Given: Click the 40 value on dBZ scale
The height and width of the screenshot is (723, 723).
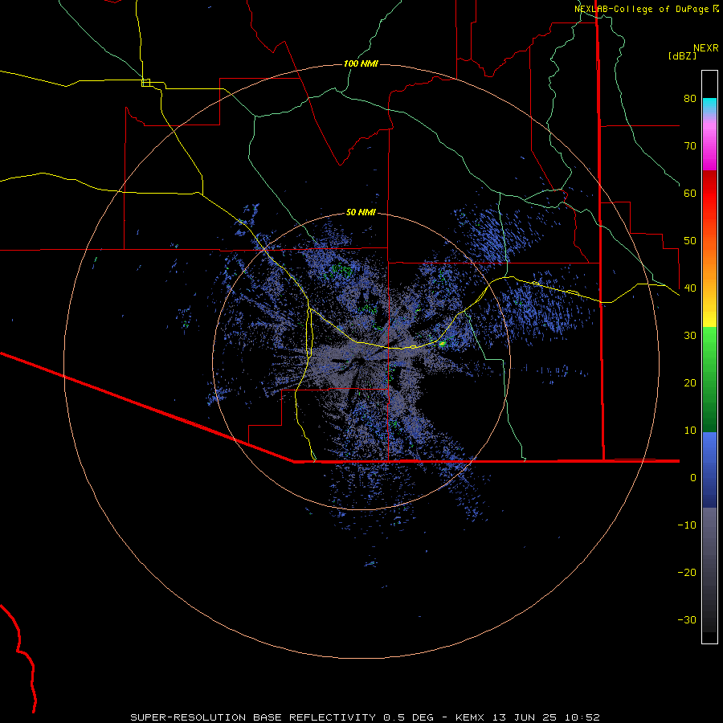Looking at the screenshot, I should (690, 288).
